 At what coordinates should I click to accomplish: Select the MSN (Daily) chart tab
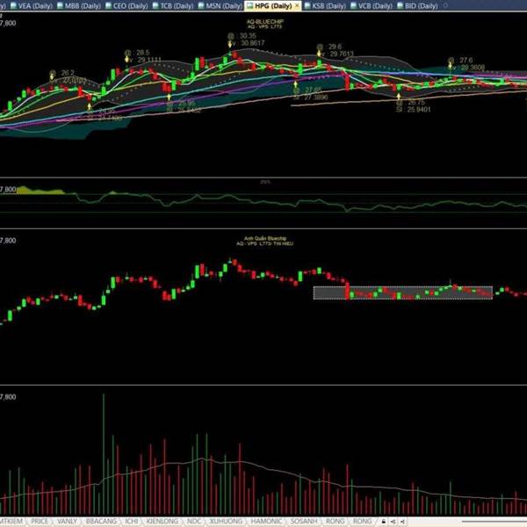(220, 6)
